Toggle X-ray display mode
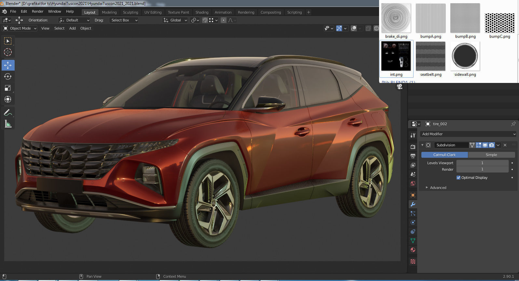The width and height of the screenshot is (519, 281). click(368, 28)
